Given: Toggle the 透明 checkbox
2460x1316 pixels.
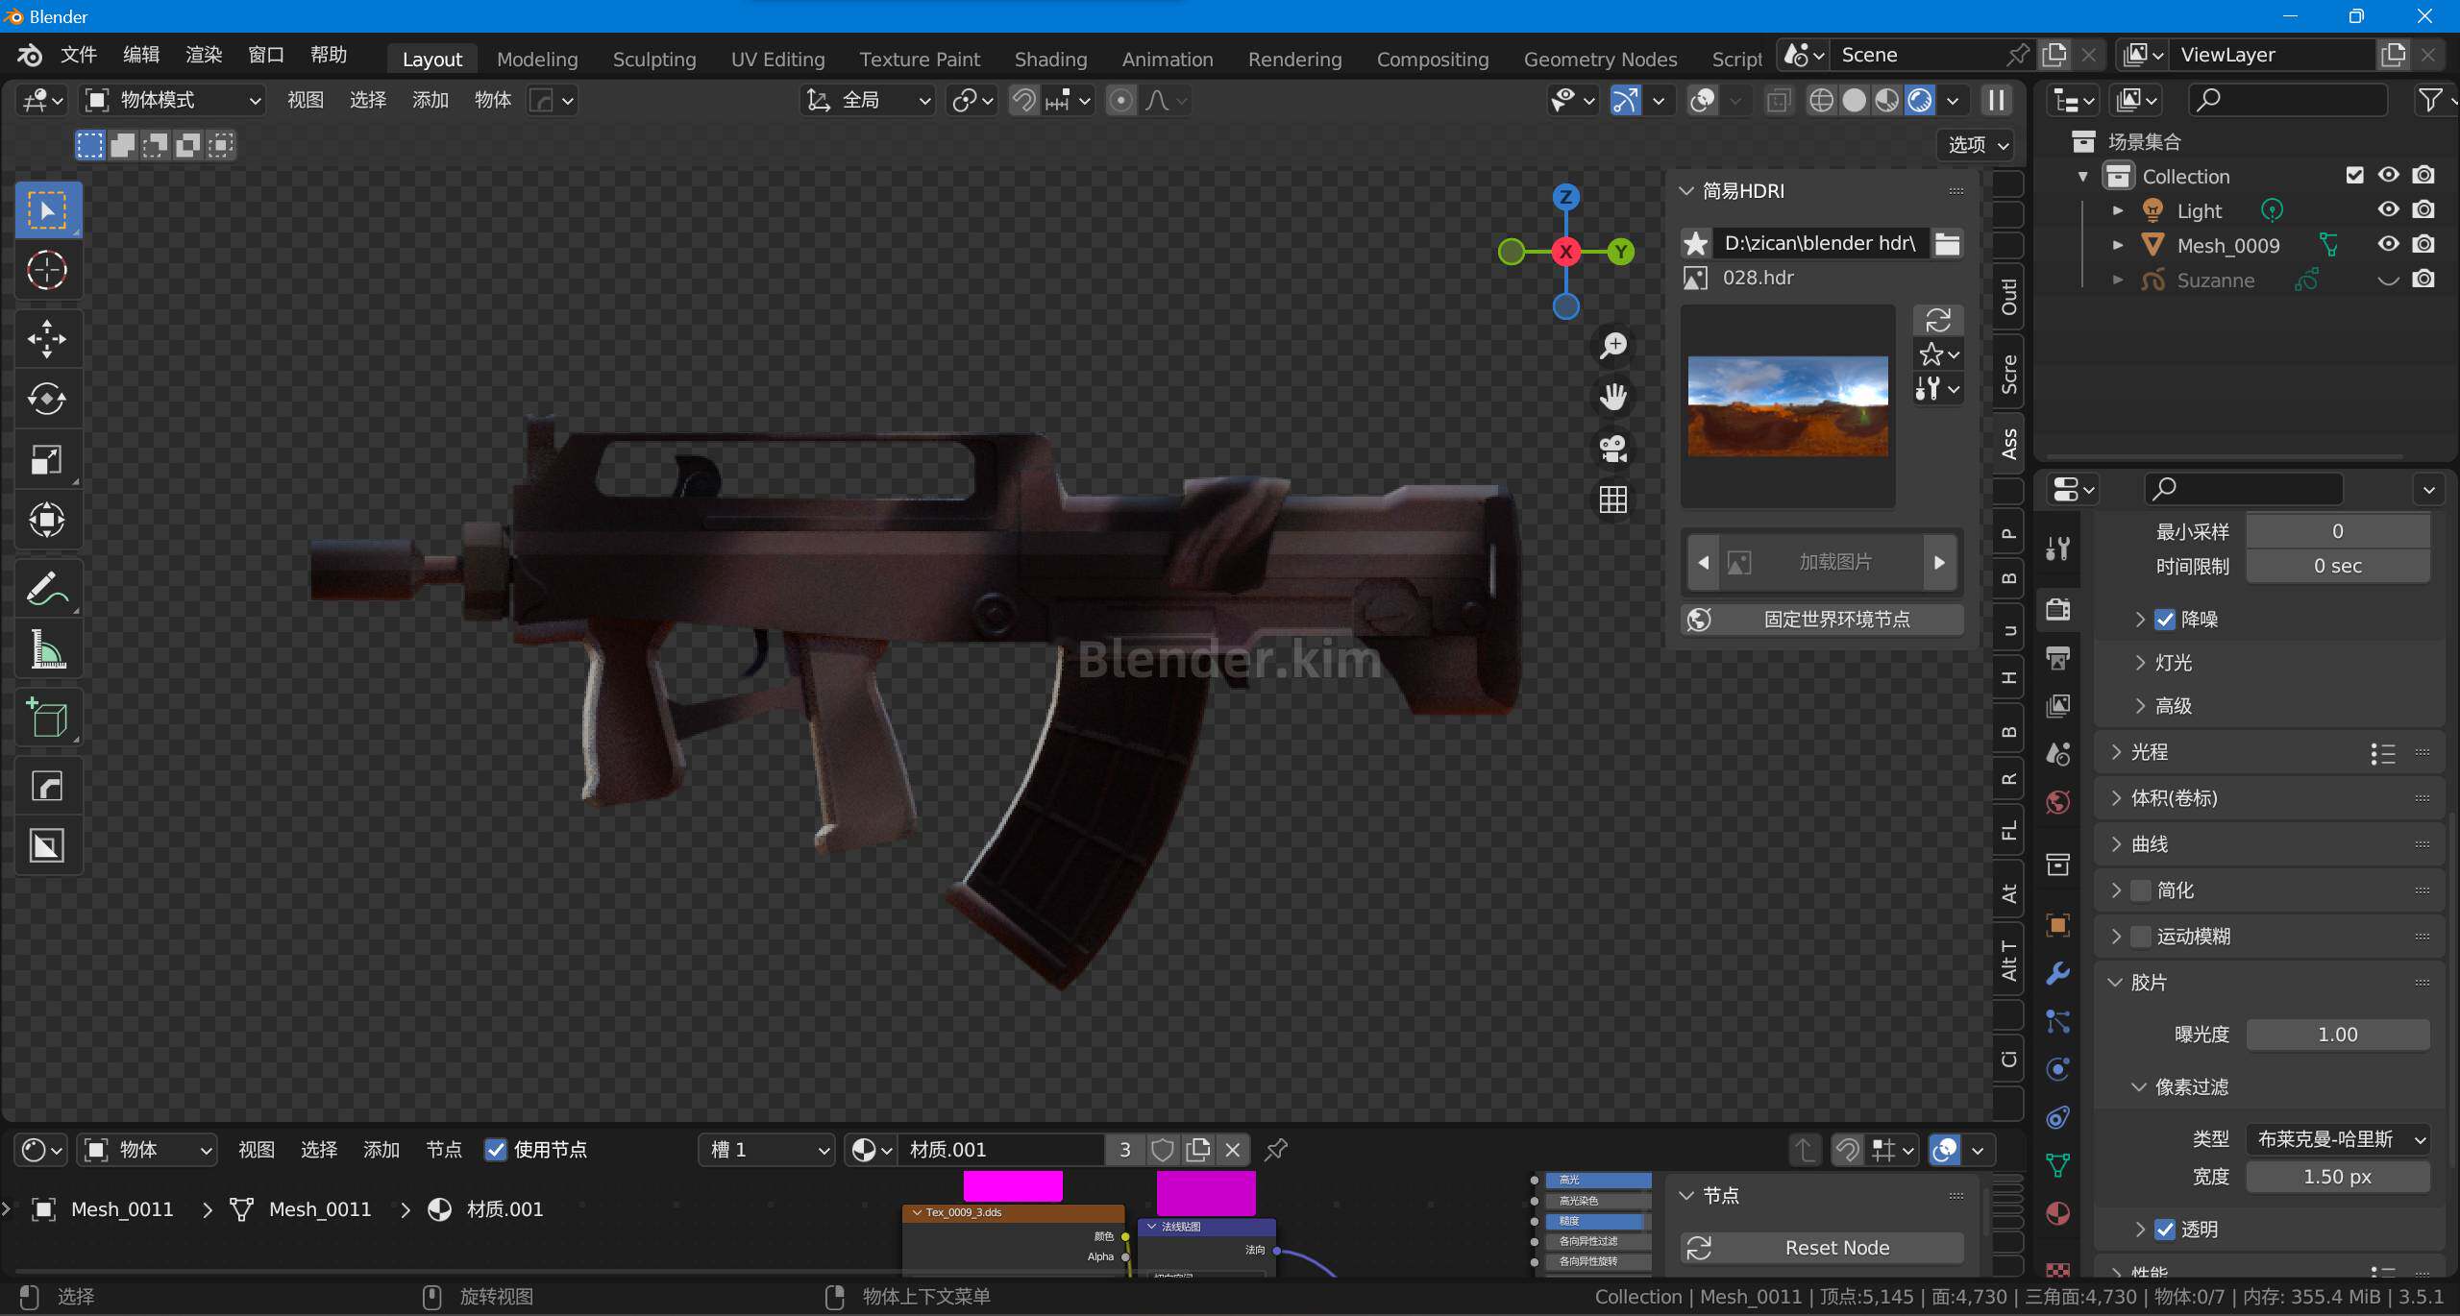Looking at the screenshot, I should coord(2164,1230).
